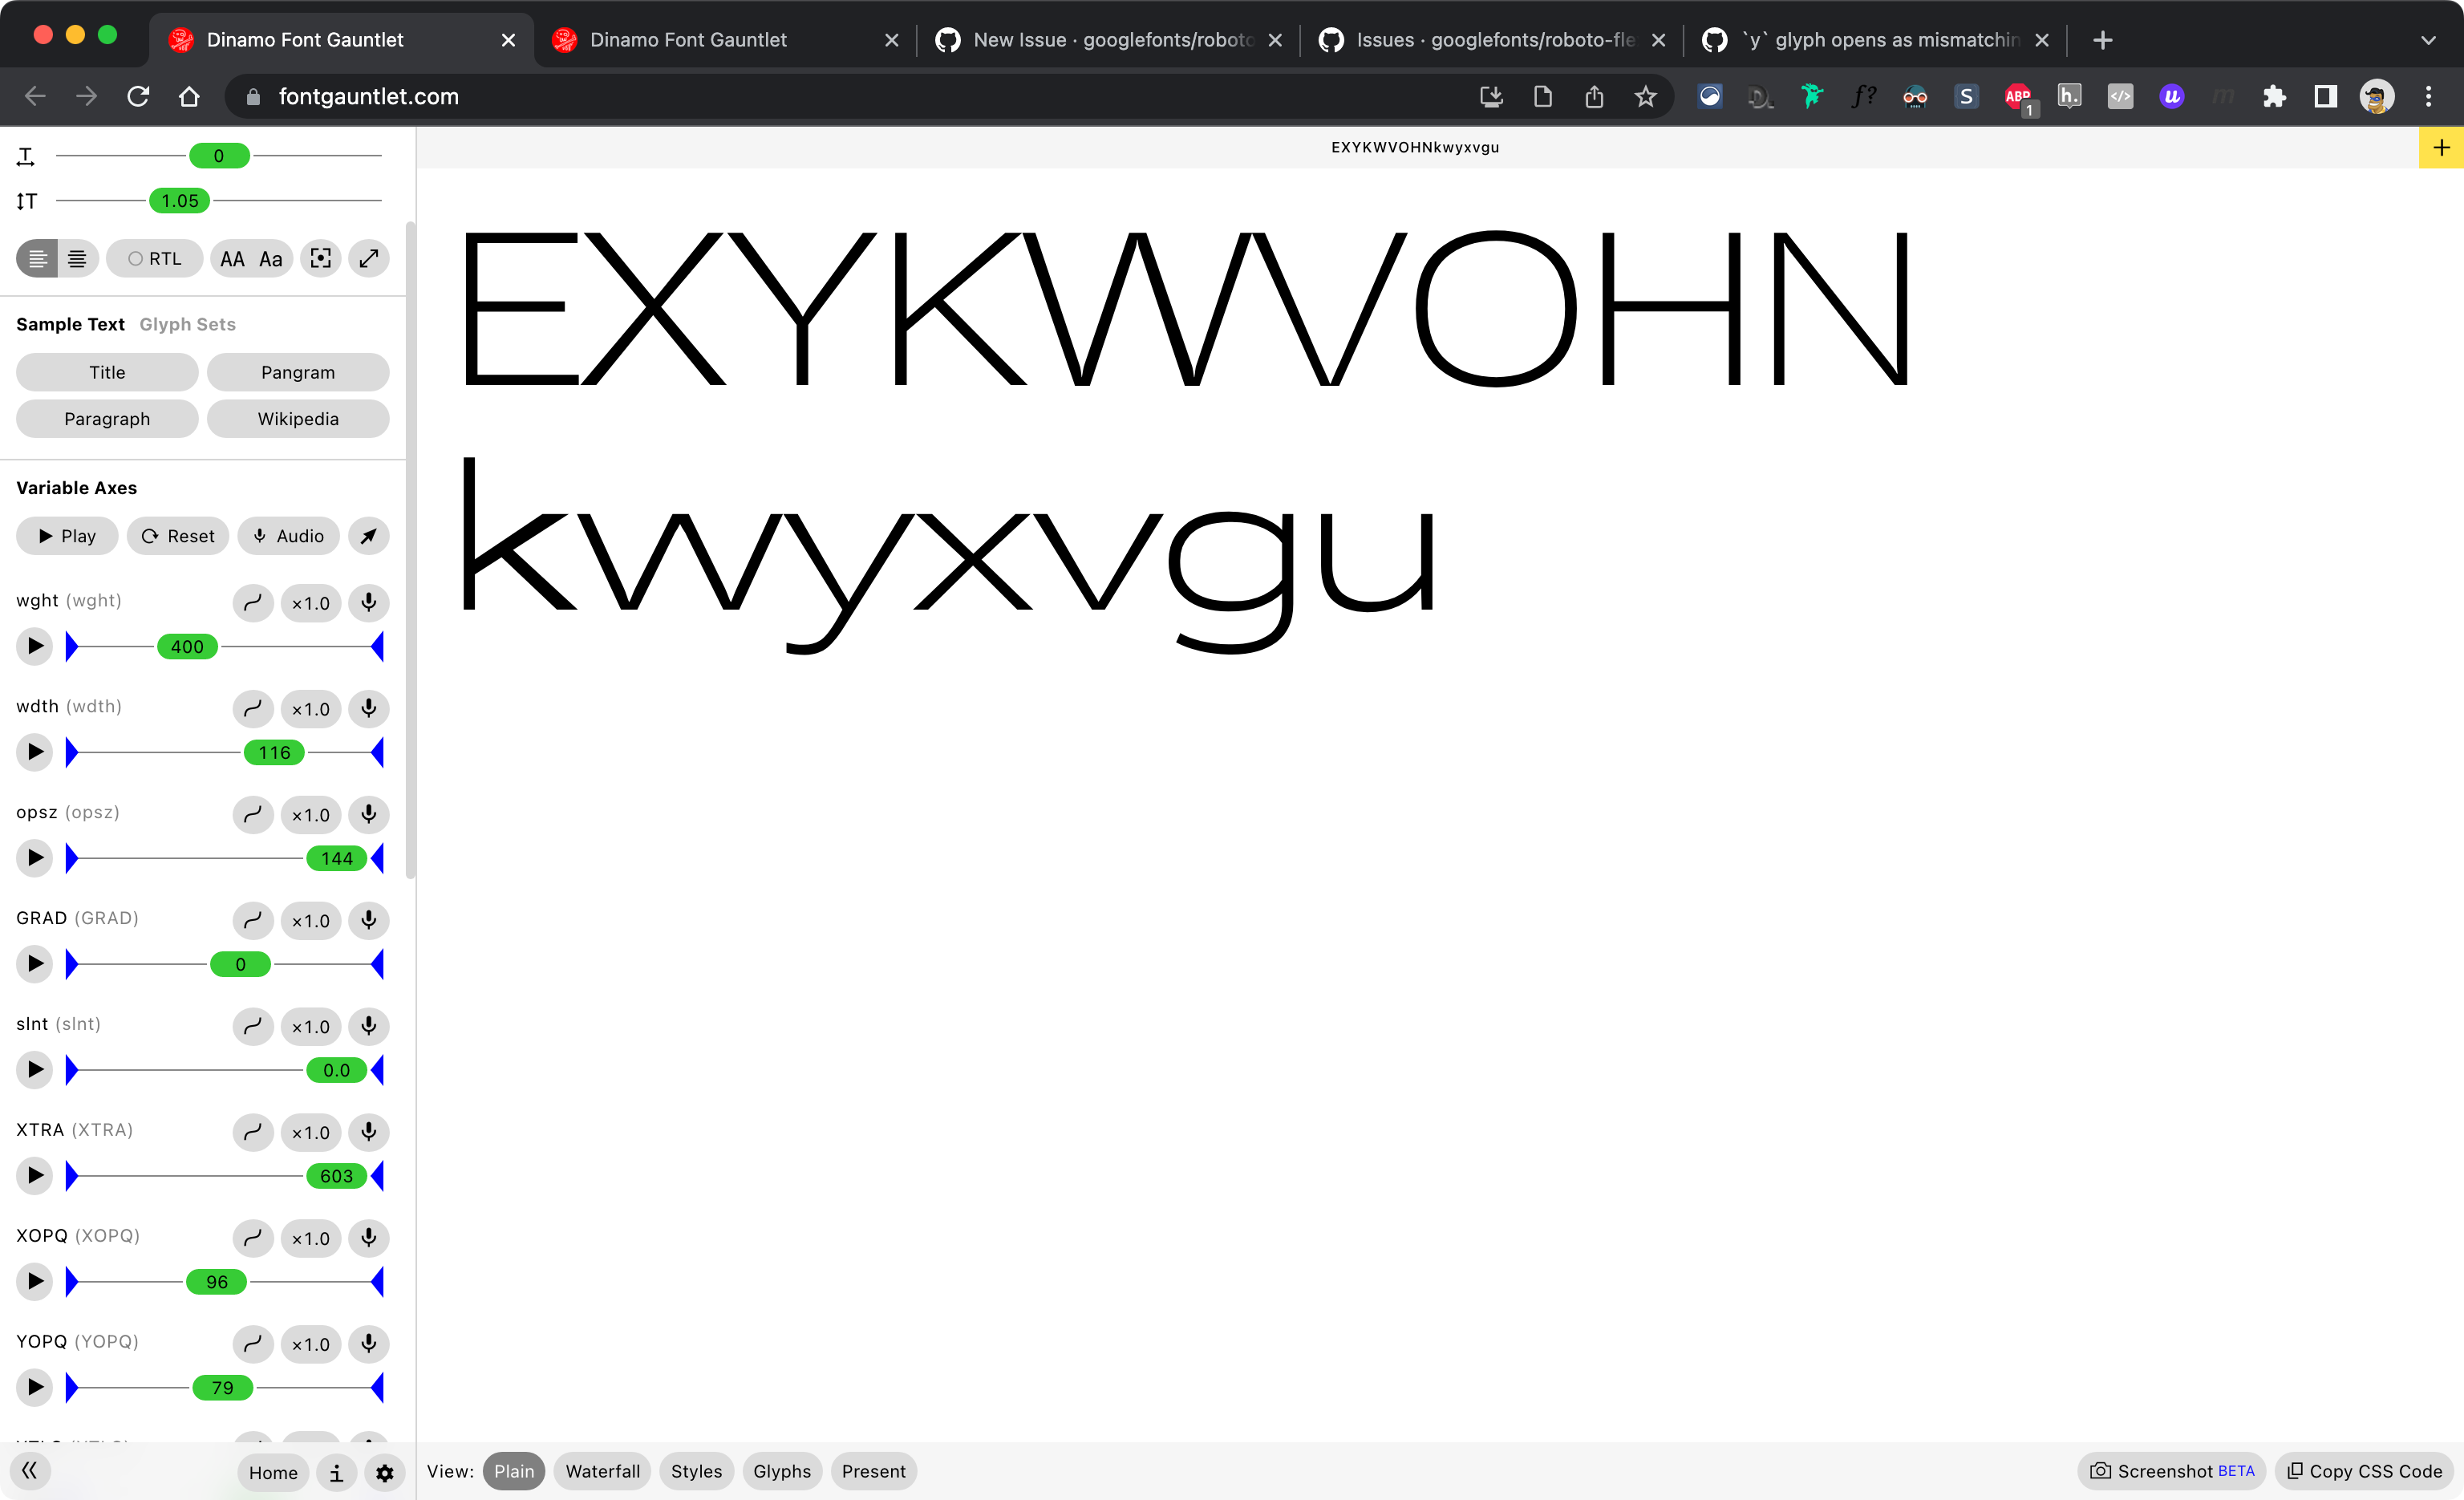Collapse the sidebar with the double-chevron icon
The image size is (2464, 1500).
[30, 1470]
